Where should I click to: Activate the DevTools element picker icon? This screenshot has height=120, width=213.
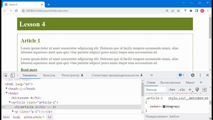(x=6, y=75)
